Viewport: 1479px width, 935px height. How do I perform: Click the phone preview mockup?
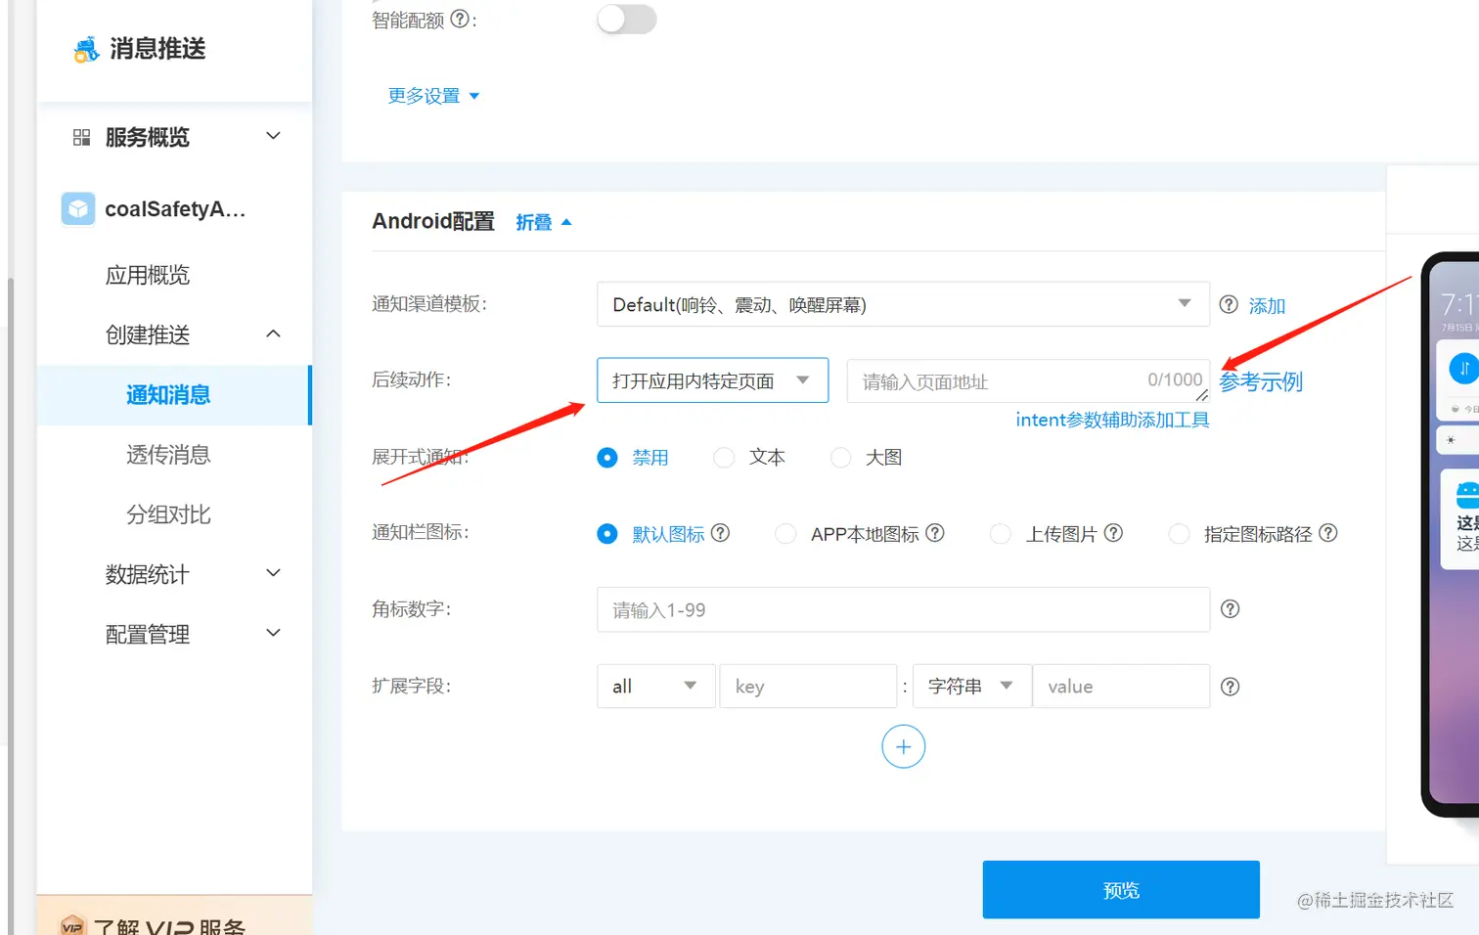coord(1451,534)
